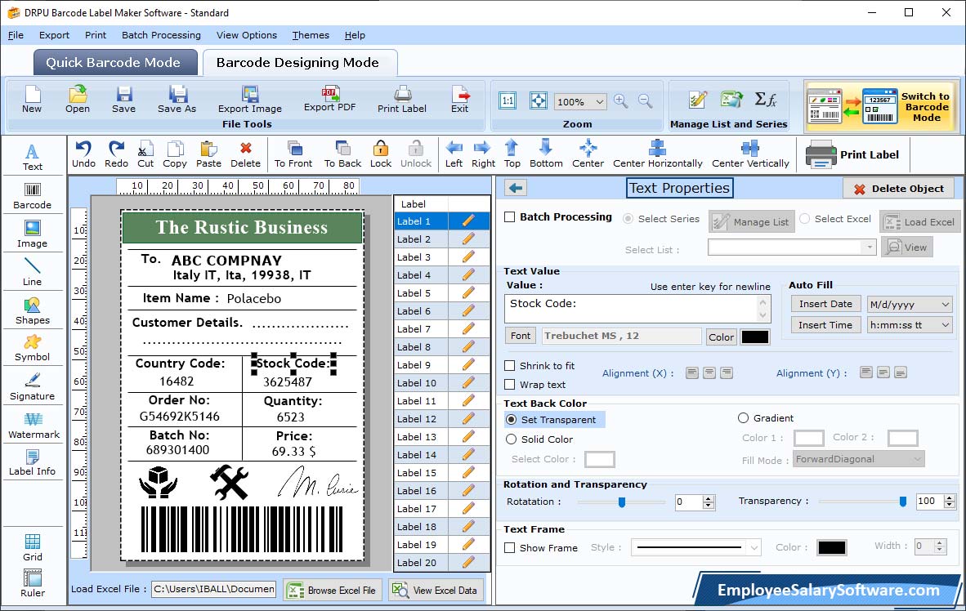
Task: Select the Shapes tool in sidebar
Action: [x=32, y=311]
